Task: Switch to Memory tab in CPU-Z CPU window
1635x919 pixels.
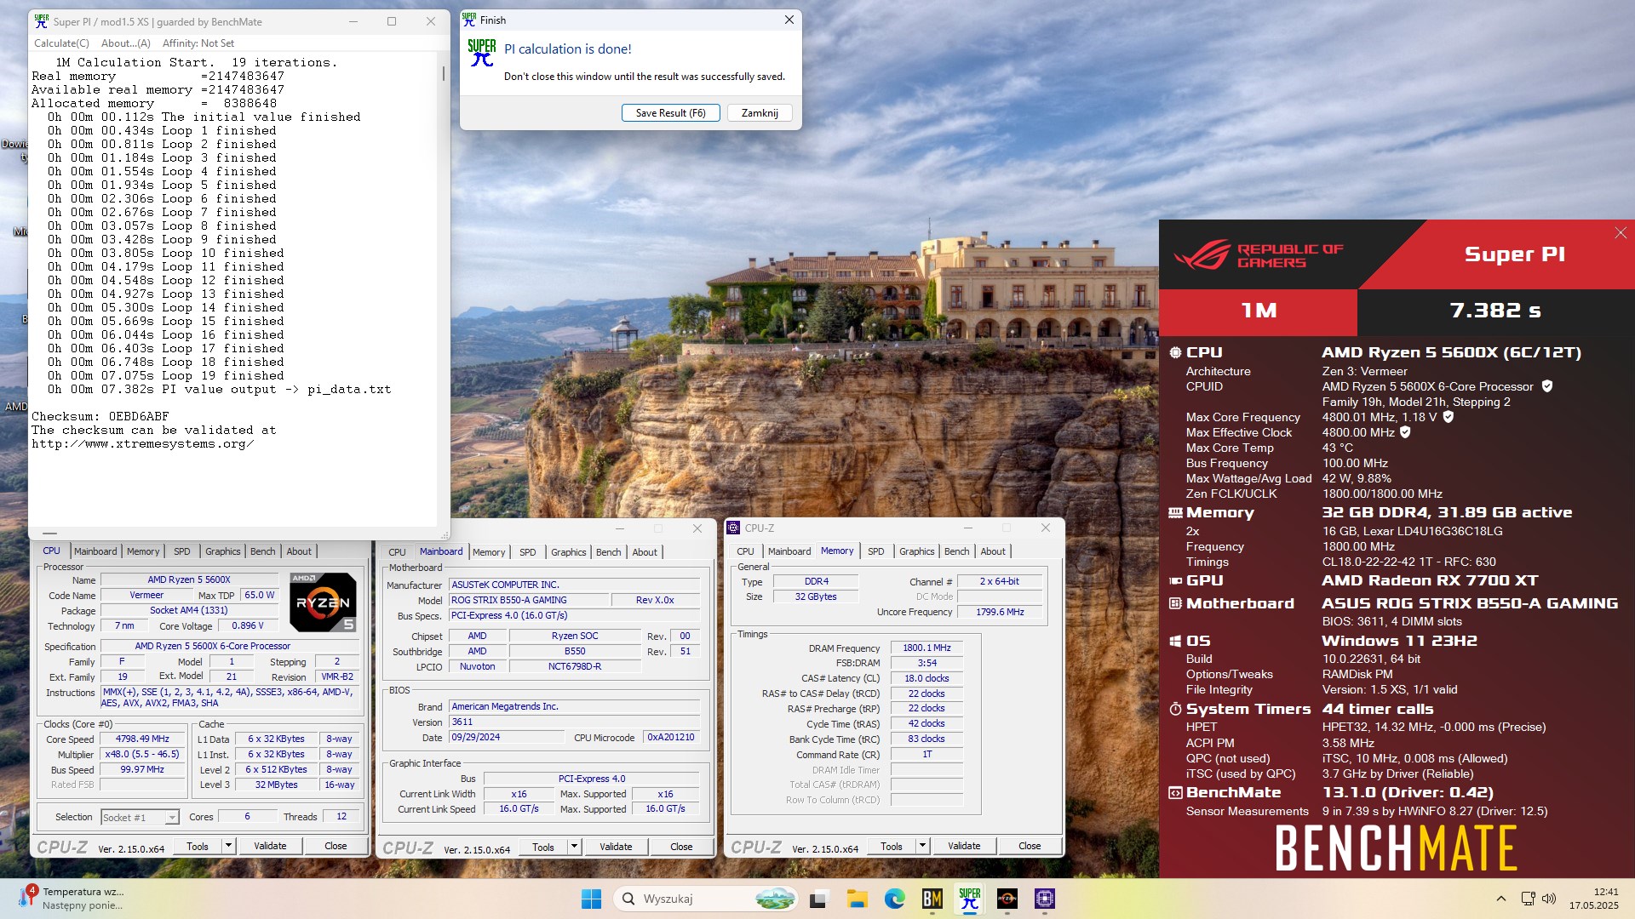Action: tap(143, 551)
